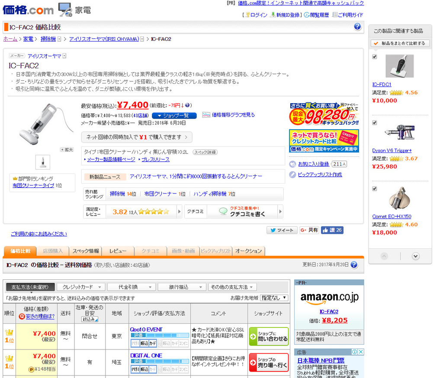Click help icon next to 更新日 date
The image size is (443, 378).
[354, 264]
